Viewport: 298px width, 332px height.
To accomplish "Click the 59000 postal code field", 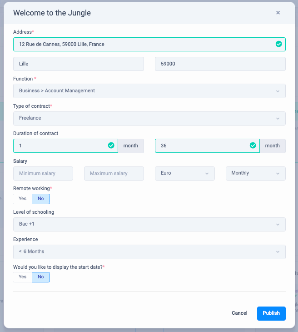I will click(x=220, y=64).
